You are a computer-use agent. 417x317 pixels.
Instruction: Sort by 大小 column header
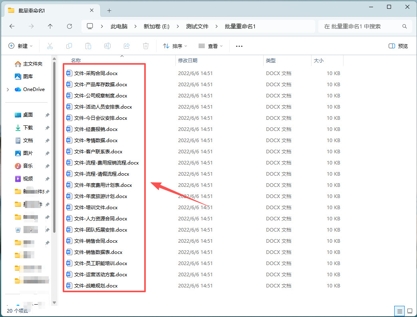pos(319,61)
